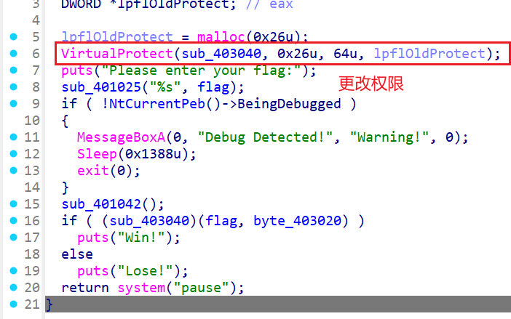This screenshot has width=511, height=319.
Task: Click the MessageBoxA function name
Action: [x=122, y=137]
